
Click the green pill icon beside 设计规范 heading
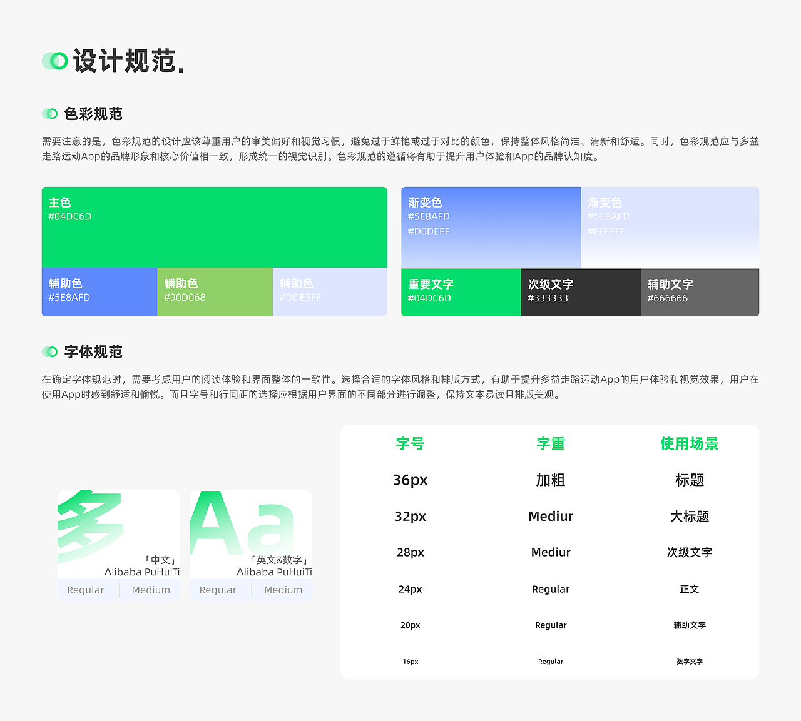point(55,61)
